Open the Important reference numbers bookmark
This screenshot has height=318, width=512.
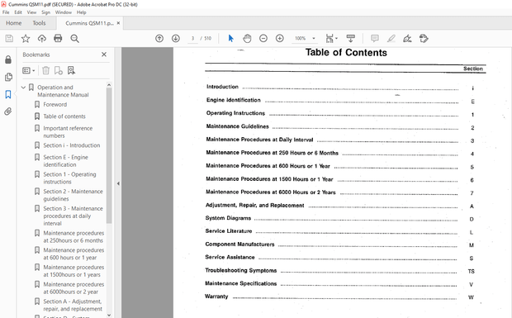[68, 132]
